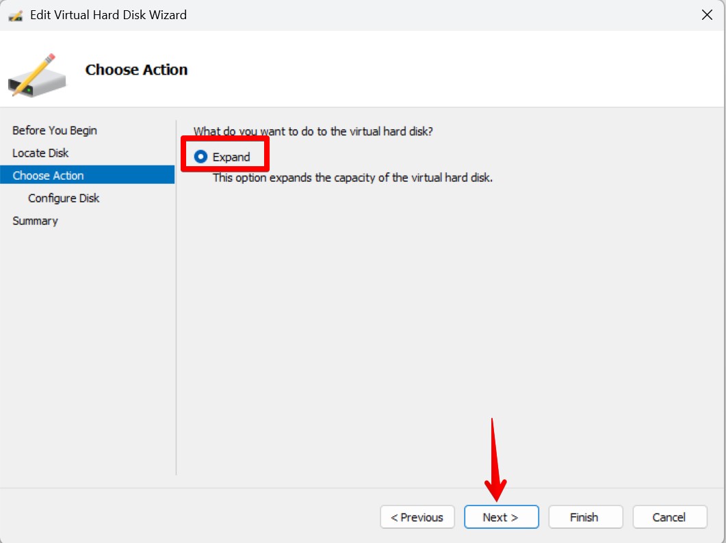The height and width of the screenshot is (543, 726).
Task: Cancel the Edit Virtual Hard Disk Wizard
Action: (669, 516)
